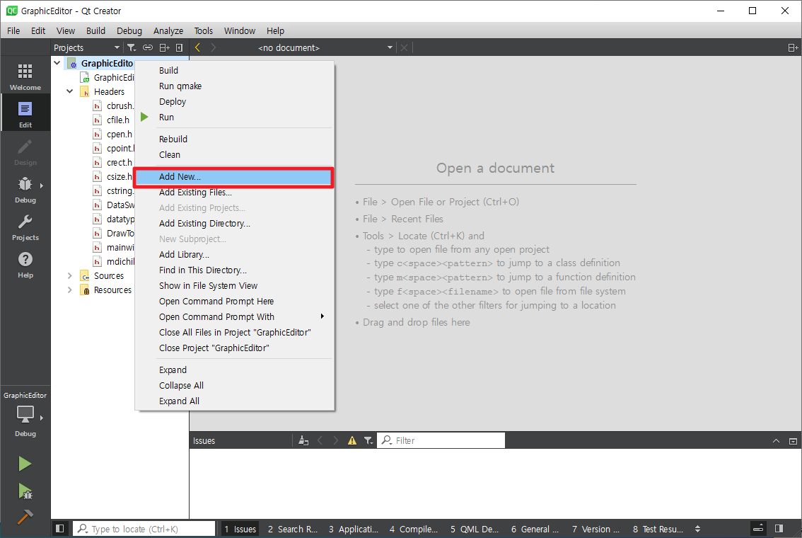Viewport: 802px width, 538px height.
Task: Select Add Library... menu entry
Action: click(x=235, y=254)
